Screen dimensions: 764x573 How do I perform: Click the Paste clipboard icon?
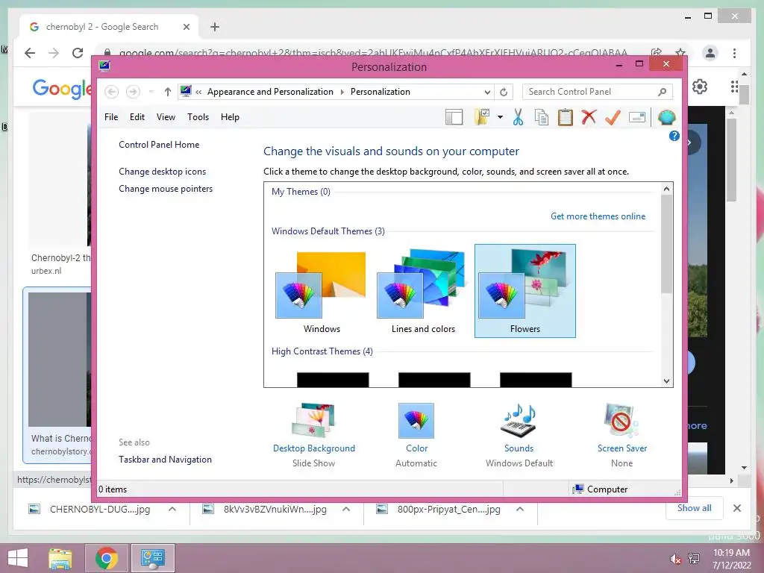566,117
